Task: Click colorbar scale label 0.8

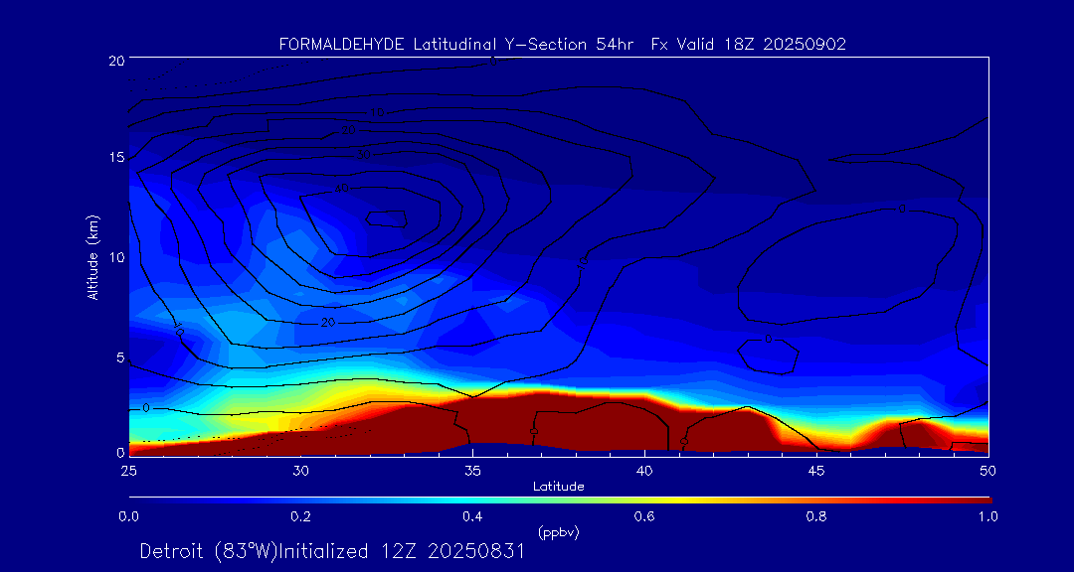Action: (816, 516)
